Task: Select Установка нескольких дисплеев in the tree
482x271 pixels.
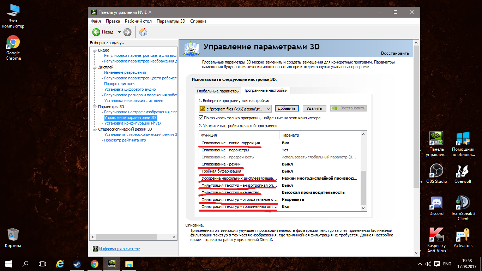Action: tap(134, 101)
